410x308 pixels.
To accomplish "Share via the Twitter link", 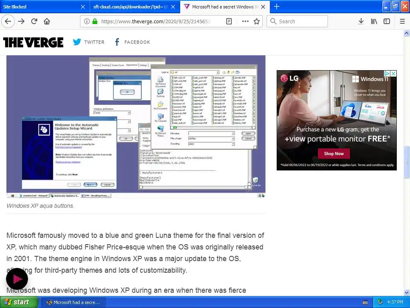I will [88, 42].
